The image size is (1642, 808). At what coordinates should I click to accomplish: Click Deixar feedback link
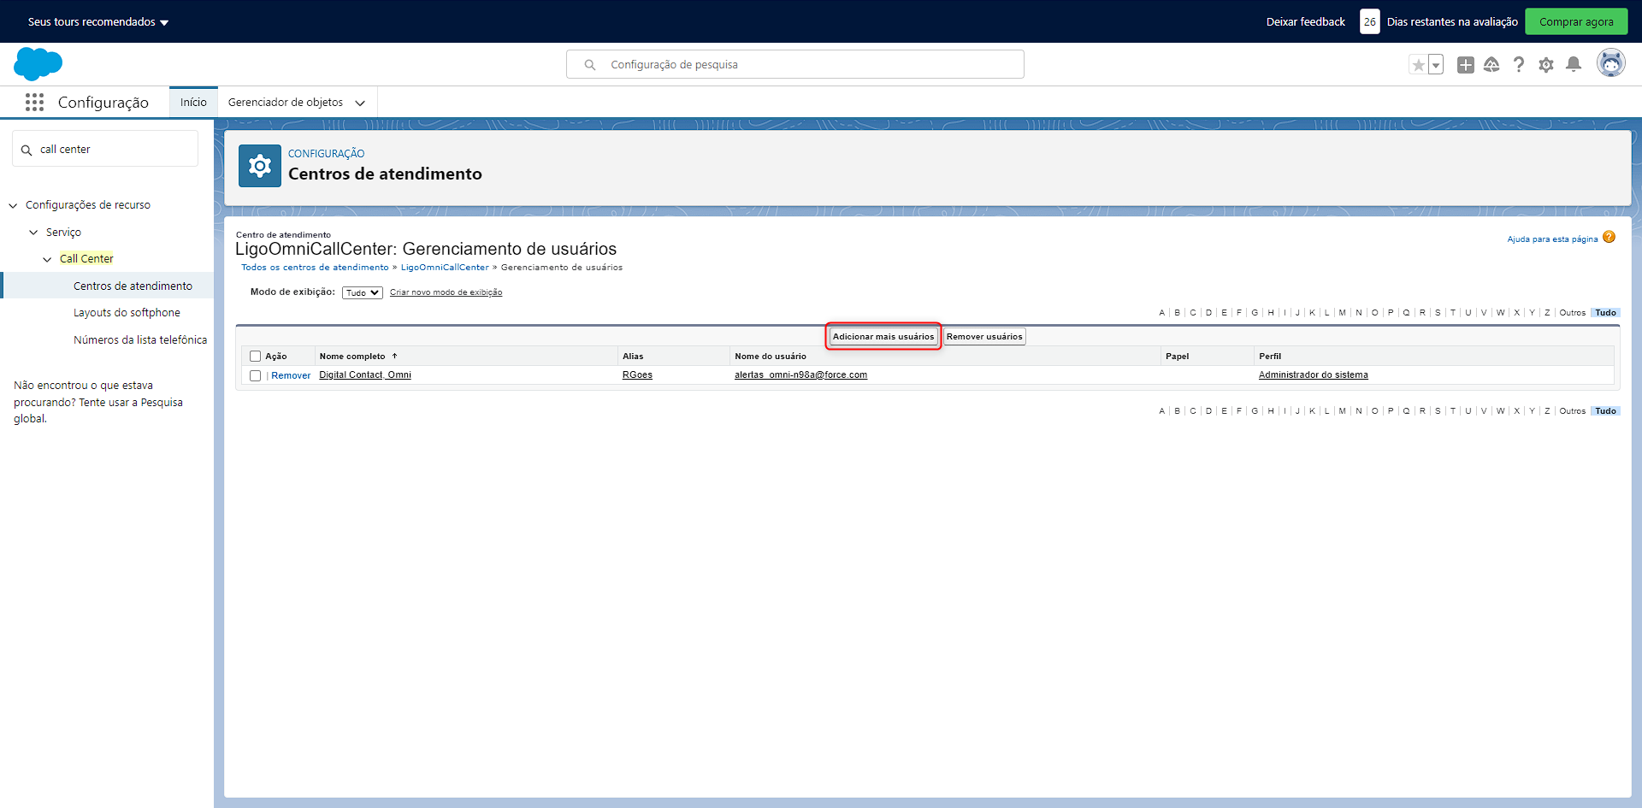pyautogui.click(x=1305, y=22)
